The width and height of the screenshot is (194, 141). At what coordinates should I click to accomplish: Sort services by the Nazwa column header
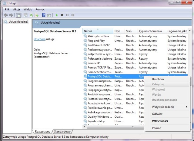point(98,31)
